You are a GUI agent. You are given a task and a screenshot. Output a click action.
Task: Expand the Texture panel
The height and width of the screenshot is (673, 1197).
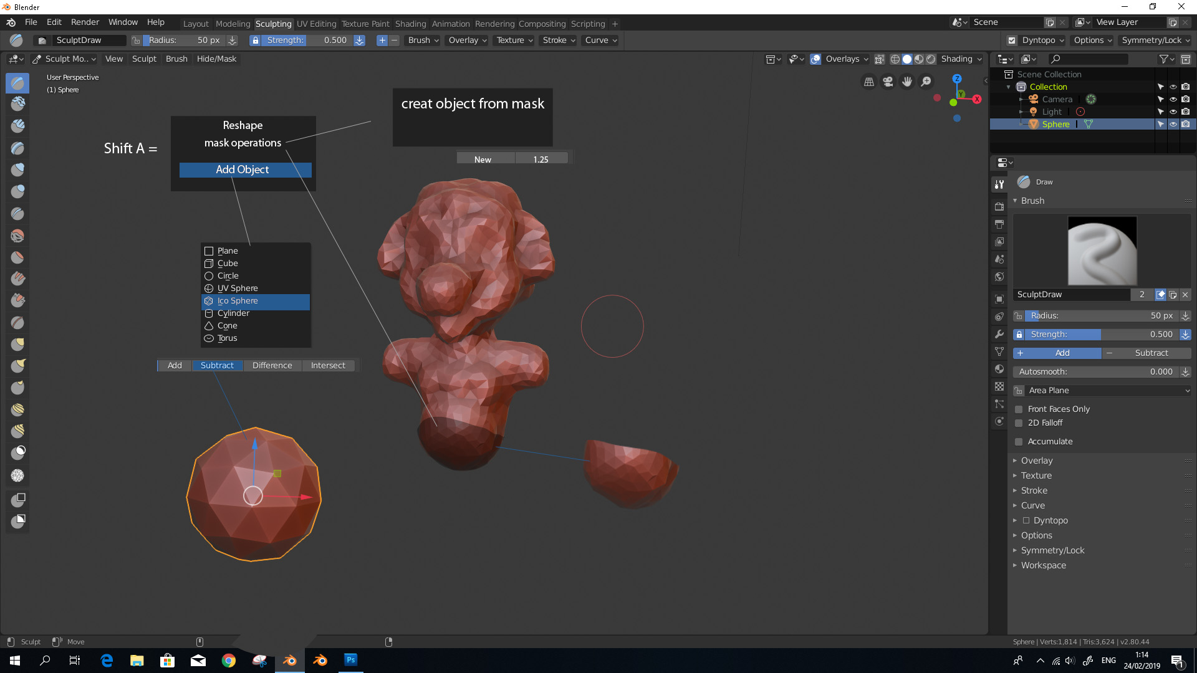1036,476
